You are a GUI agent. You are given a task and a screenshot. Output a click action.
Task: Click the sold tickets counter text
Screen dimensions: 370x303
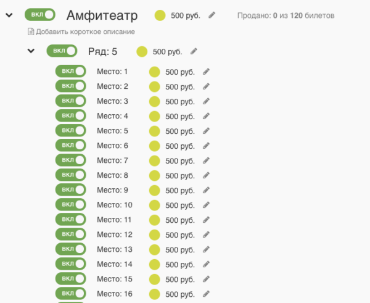point(286,15)
